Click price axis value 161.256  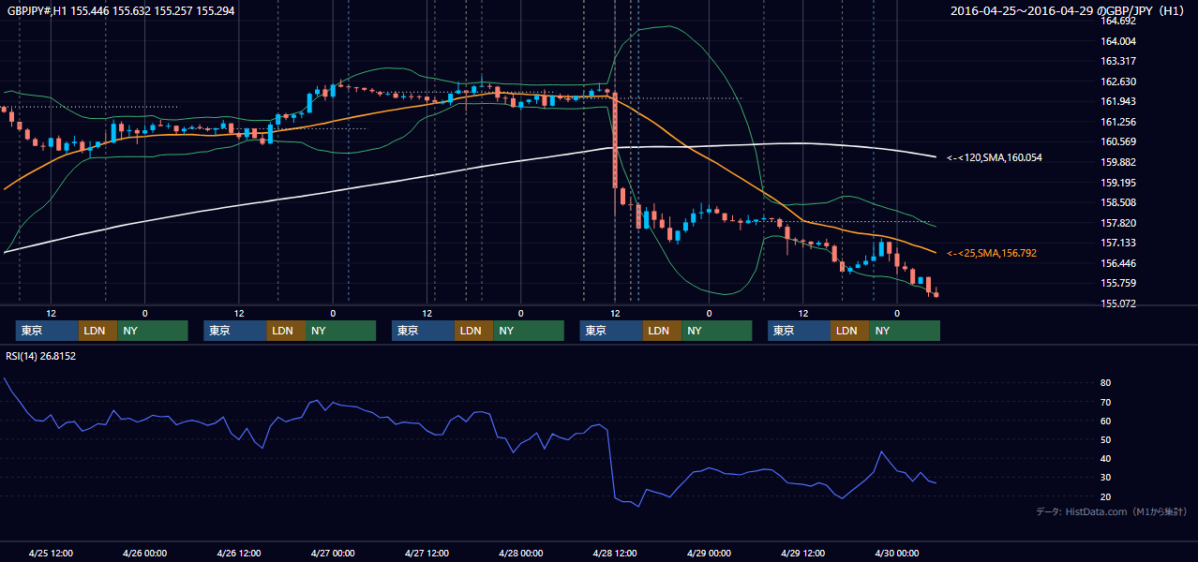(1118, 122)
